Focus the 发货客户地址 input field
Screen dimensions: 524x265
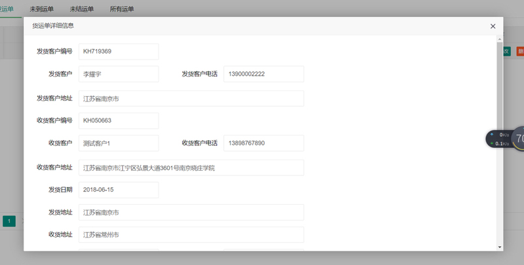191,98
